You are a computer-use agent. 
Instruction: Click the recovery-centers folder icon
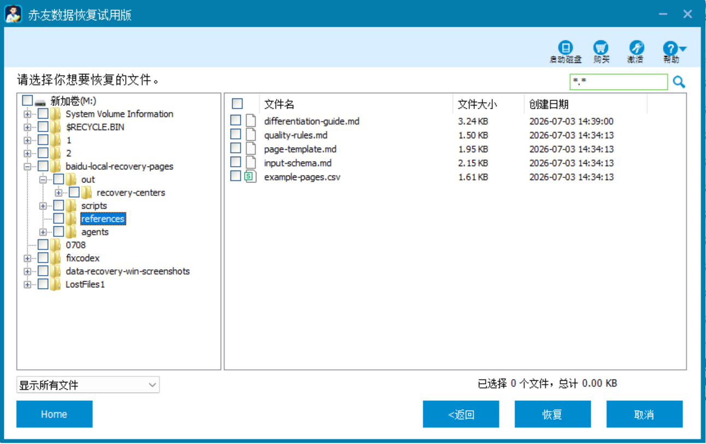86,193
